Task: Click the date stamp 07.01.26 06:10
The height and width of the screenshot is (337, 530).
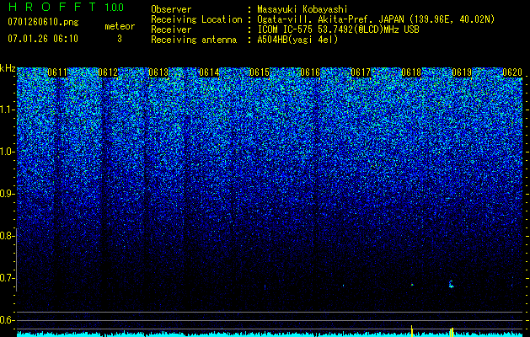Action: click(43, 39)
